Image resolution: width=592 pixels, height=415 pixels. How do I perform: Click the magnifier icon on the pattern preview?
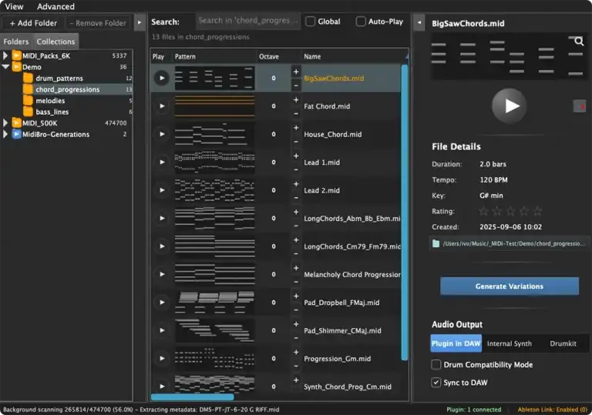[x=579, y=41]
